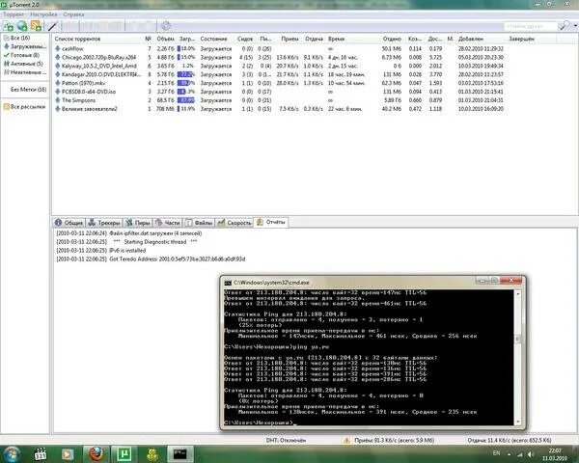
Task: Click the Kalyway_10.5.2_DVD torrent status icon
Action: point(58,66)
